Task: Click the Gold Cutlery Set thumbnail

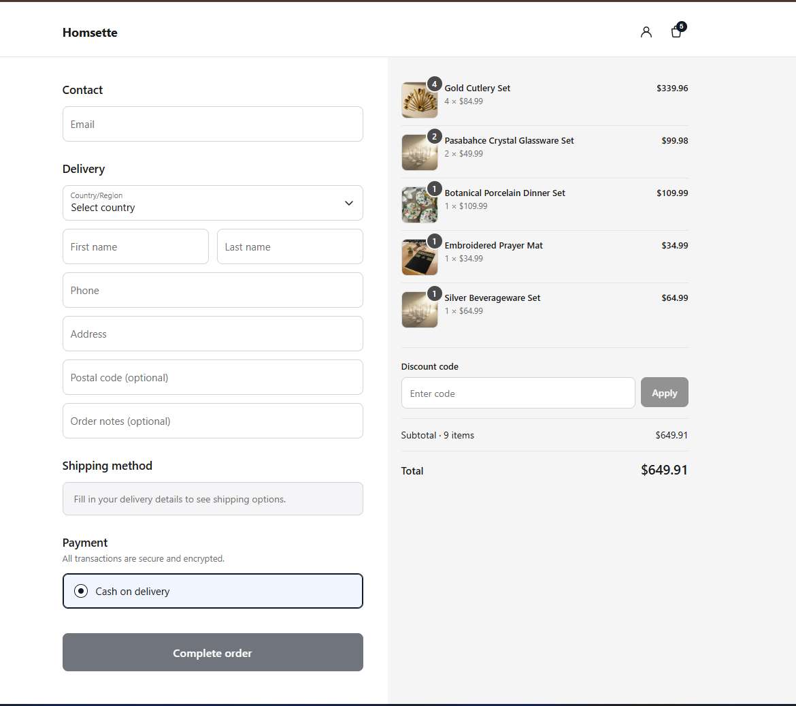Action: click(419, 100)
